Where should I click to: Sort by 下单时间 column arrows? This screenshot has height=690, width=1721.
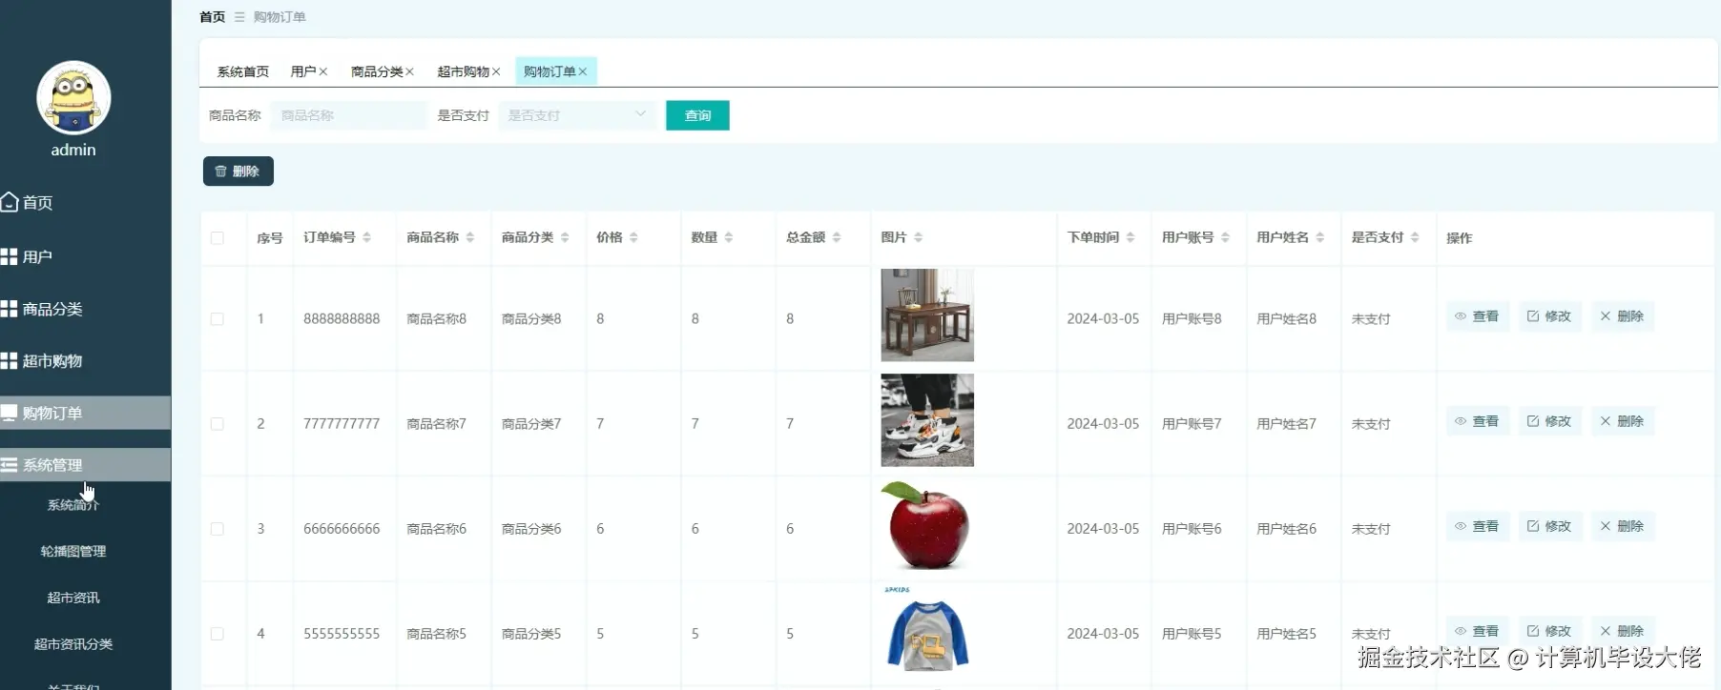click(1130, 237)
